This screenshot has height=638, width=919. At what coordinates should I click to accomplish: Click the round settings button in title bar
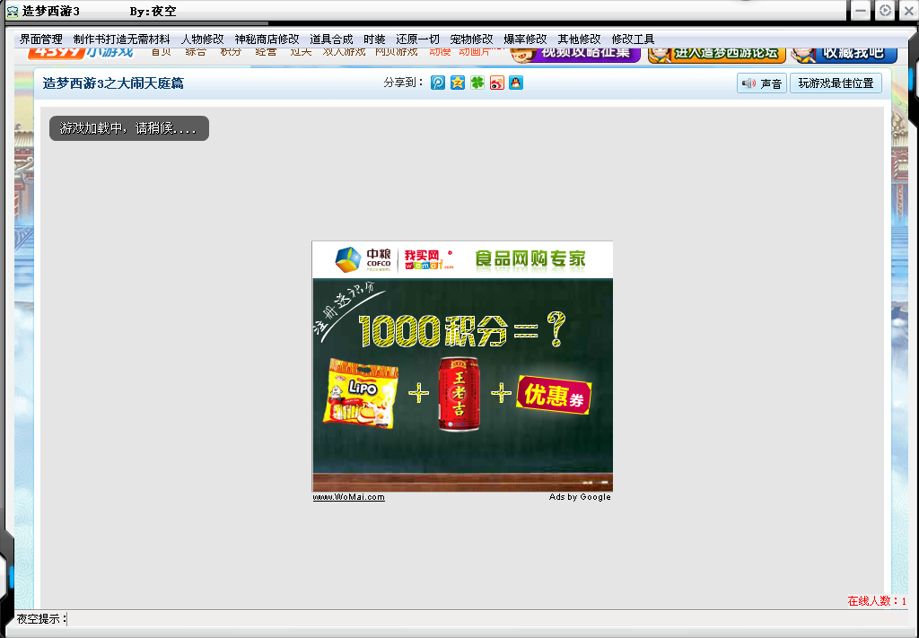tap(885, 11)
